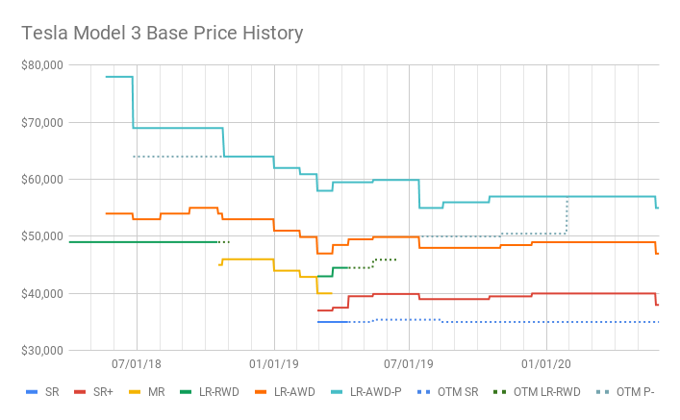Click the 01/01/20 x-axis date label
The height and width of the screenshot is (420, 680).
click(x=546, y=365)
